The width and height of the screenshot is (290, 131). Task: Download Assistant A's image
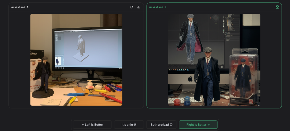(x=139, y=7)
